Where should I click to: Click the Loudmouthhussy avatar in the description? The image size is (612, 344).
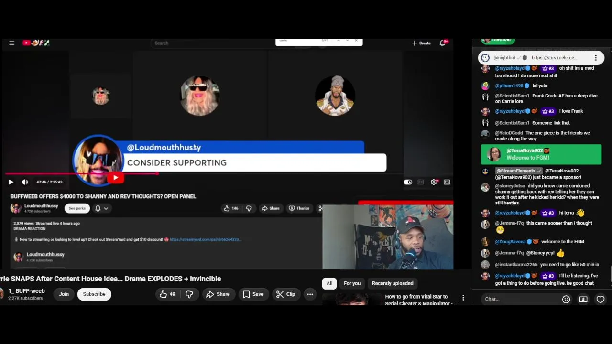pos(18,257)
